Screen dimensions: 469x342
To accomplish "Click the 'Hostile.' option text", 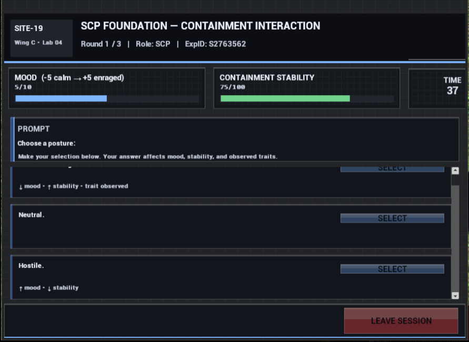I will (x=31, y=266).
